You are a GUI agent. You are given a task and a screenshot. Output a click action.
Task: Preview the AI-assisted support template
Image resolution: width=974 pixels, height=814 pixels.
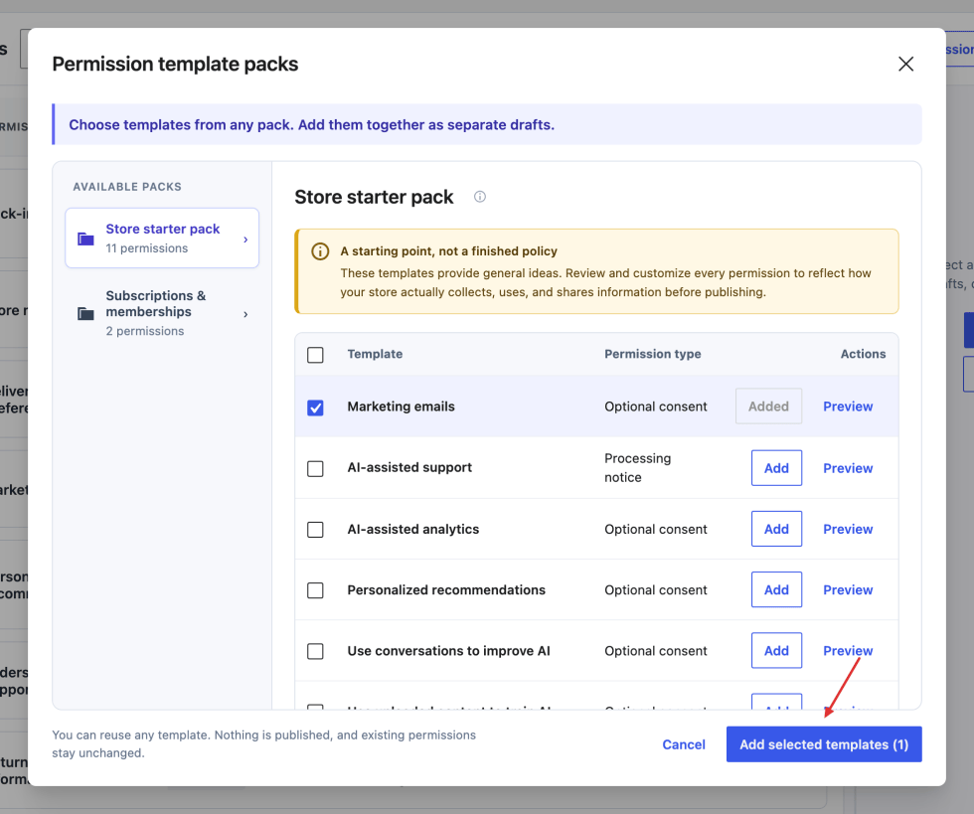tap(848, 468)
